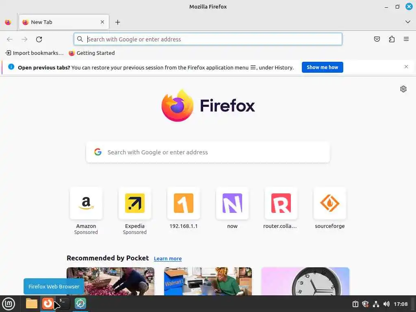Open Pocket story with market vendor photo
This screenshot has width=416, height=312.
(x=110, y=281)
